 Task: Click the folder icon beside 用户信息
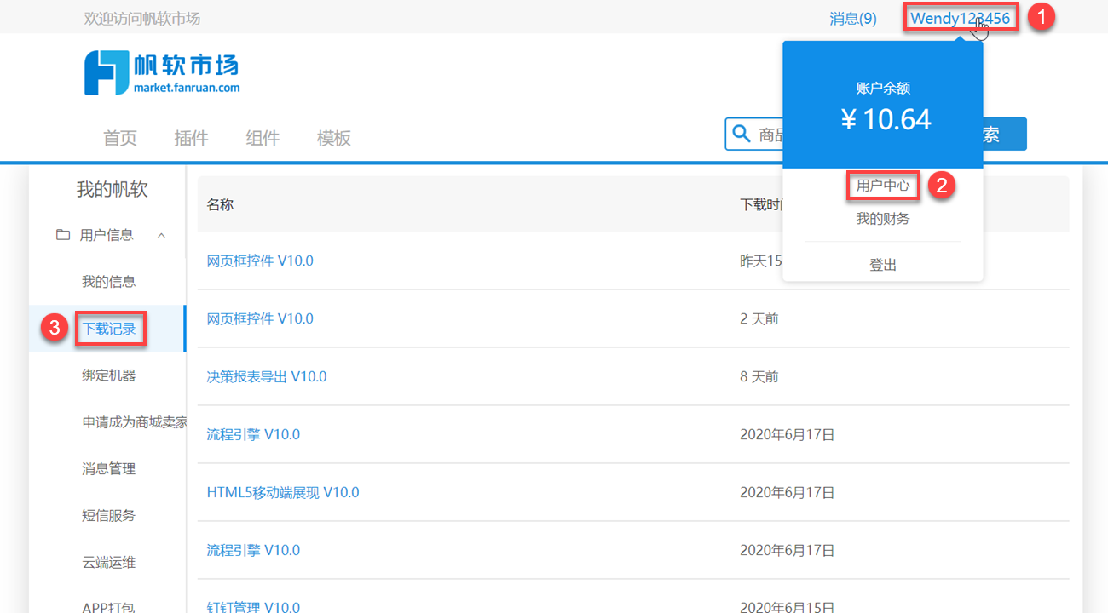point(62,235)
